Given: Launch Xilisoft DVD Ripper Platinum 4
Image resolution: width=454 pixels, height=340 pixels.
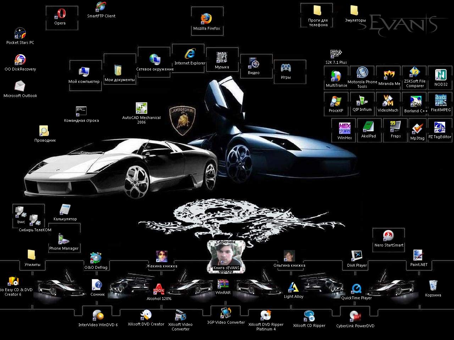Looking at the screenshot, I should pos(266,315).
